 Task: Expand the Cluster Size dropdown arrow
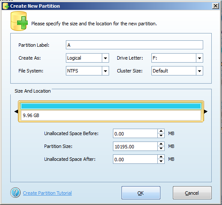point(199,71)
